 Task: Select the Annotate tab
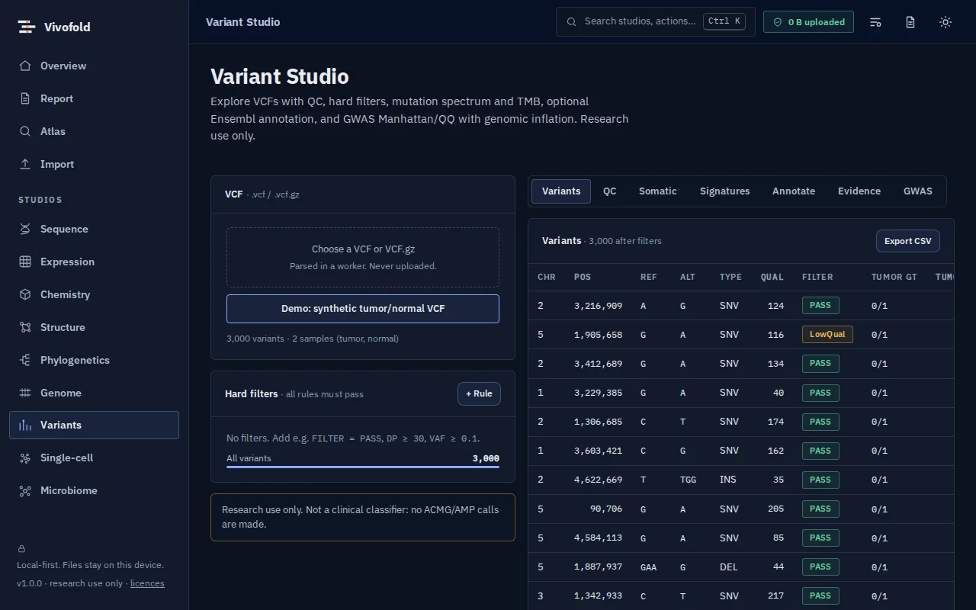pyautogui.click(x=794, y=191)
